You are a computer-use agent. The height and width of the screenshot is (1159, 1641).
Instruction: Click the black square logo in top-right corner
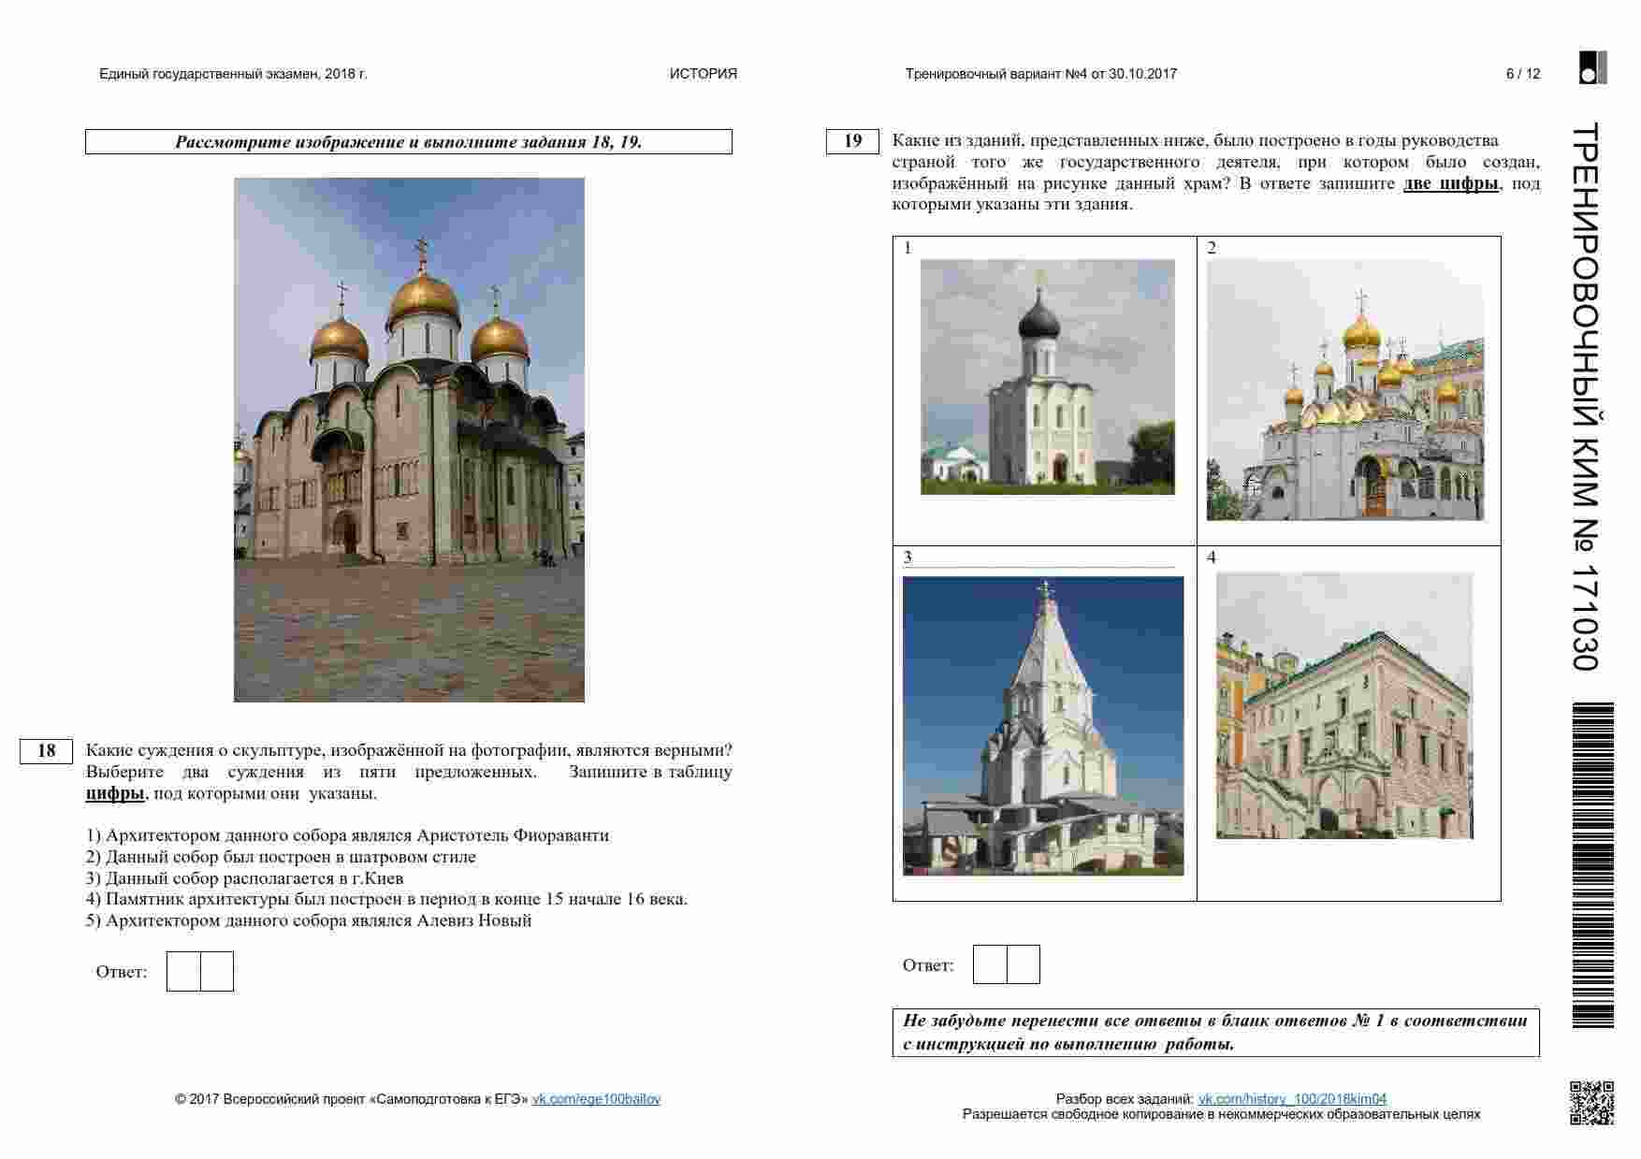[x=1592, y=68]
